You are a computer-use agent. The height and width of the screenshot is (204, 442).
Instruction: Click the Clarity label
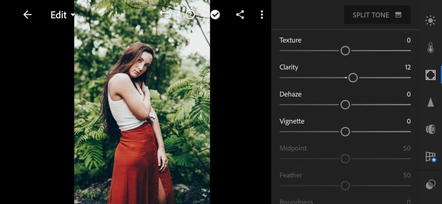tap(289, 67)
